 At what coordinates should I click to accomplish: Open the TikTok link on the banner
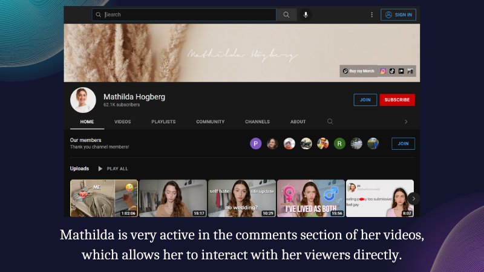pyautogui.click(x=392, y=71)
